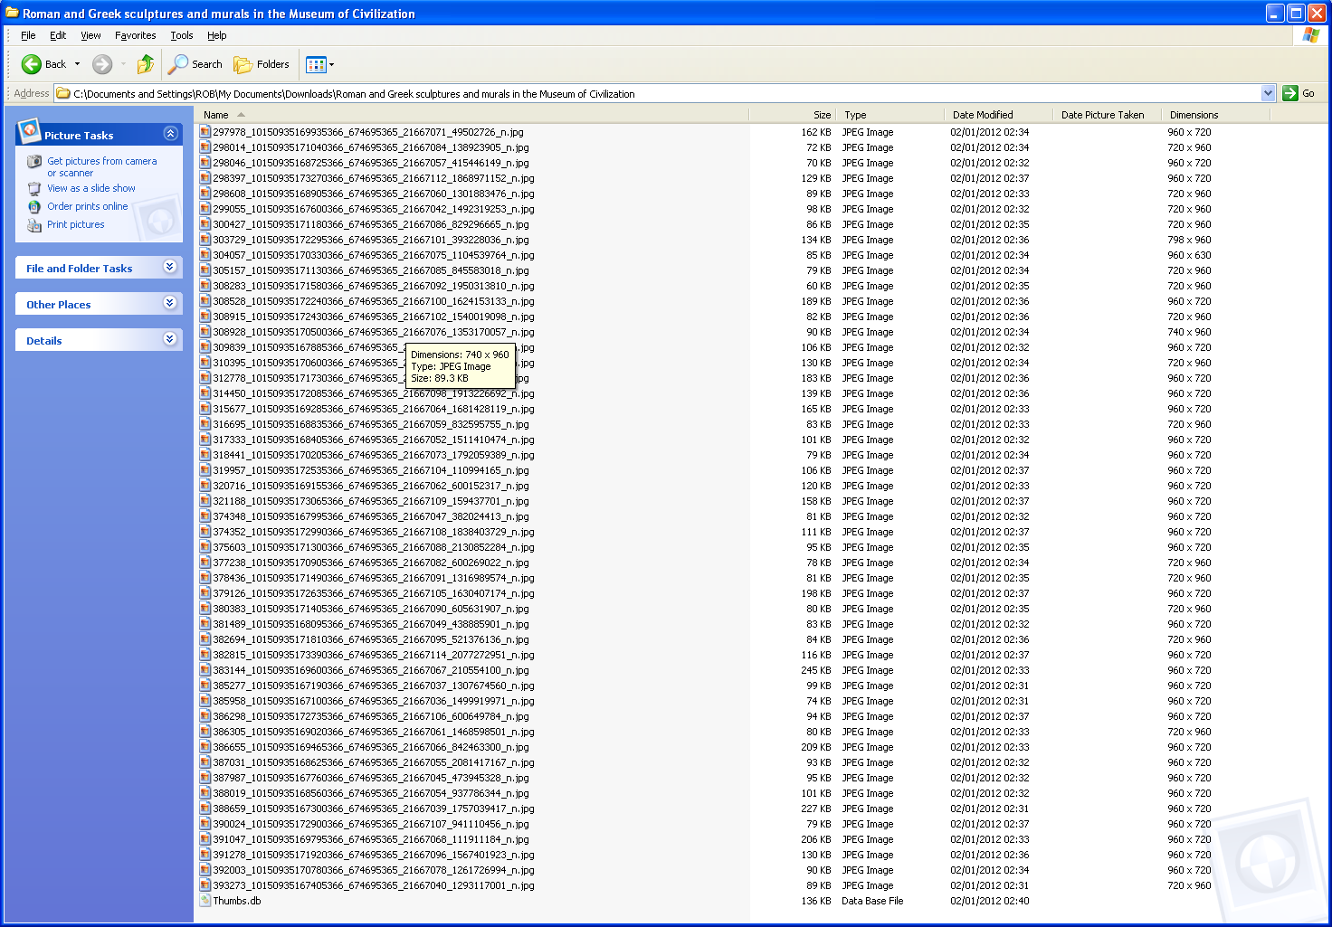
Task: Select file name 381489_10150935168095366...438885901_n.jpg
Action: [x=371, y=624]
